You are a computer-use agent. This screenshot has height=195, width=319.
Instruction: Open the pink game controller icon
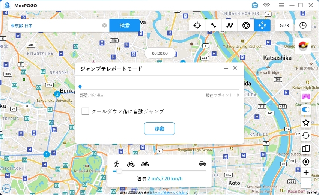306,96
